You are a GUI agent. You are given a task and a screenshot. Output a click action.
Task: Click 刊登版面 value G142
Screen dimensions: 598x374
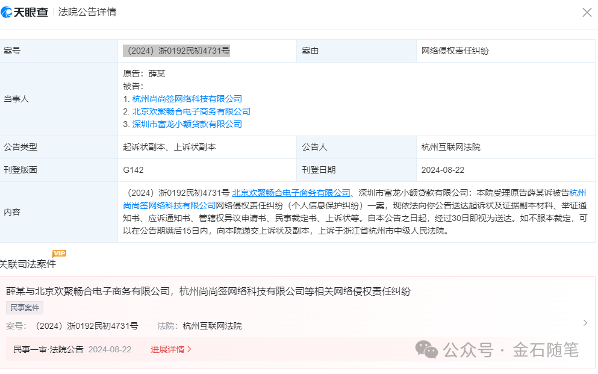134,170
